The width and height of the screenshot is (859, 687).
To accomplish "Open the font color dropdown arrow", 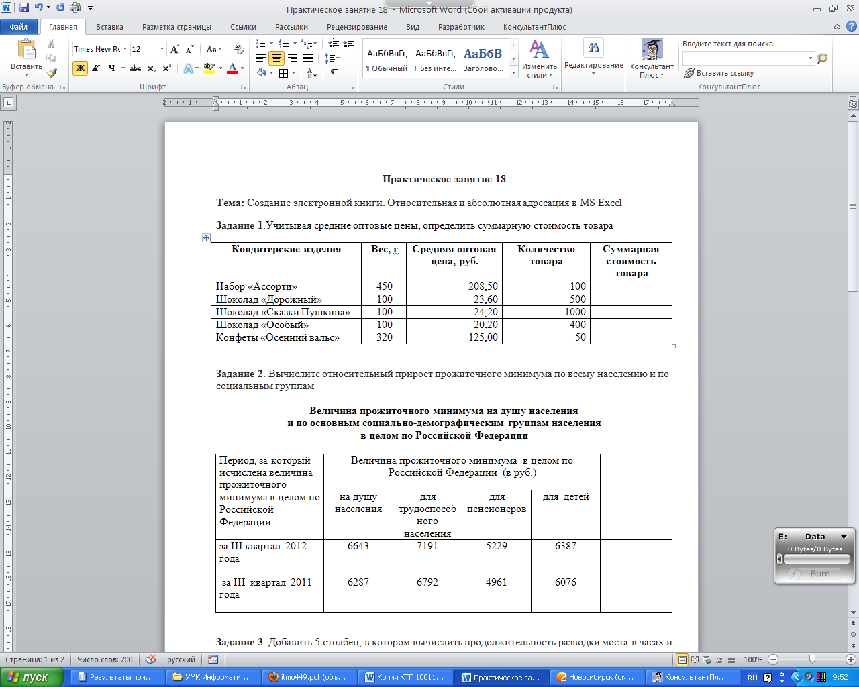I will 242,68.
